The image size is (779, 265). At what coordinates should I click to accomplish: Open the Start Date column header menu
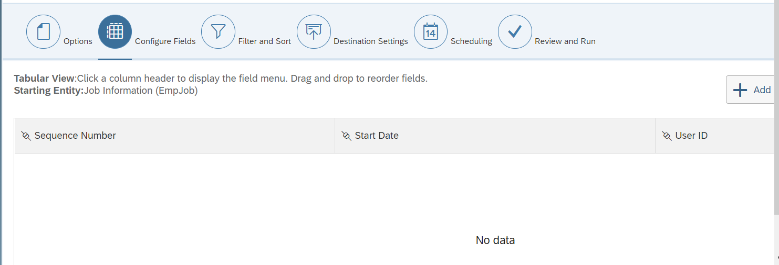(495, 136)
